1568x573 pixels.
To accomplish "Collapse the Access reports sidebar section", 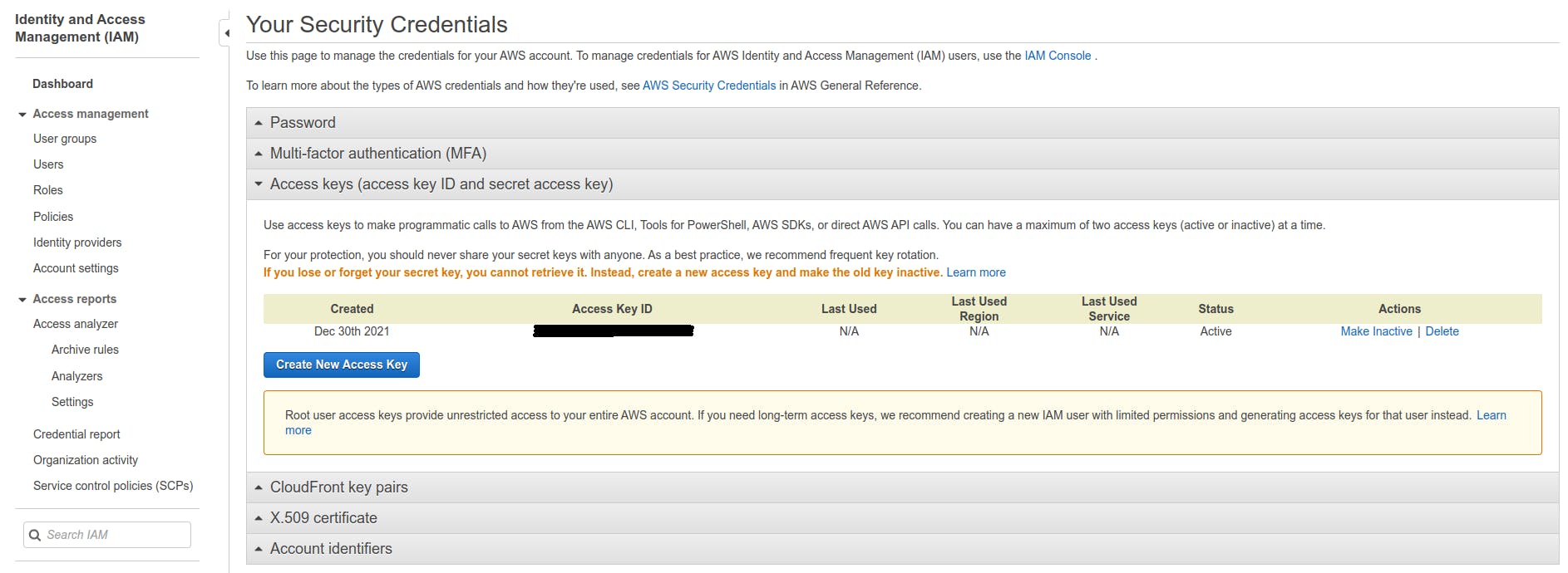I will coord(22,300).
